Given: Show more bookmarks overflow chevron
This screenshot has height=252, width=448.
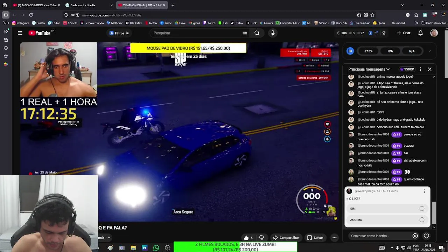Looking at the screenshot, I should coord(416,23).
